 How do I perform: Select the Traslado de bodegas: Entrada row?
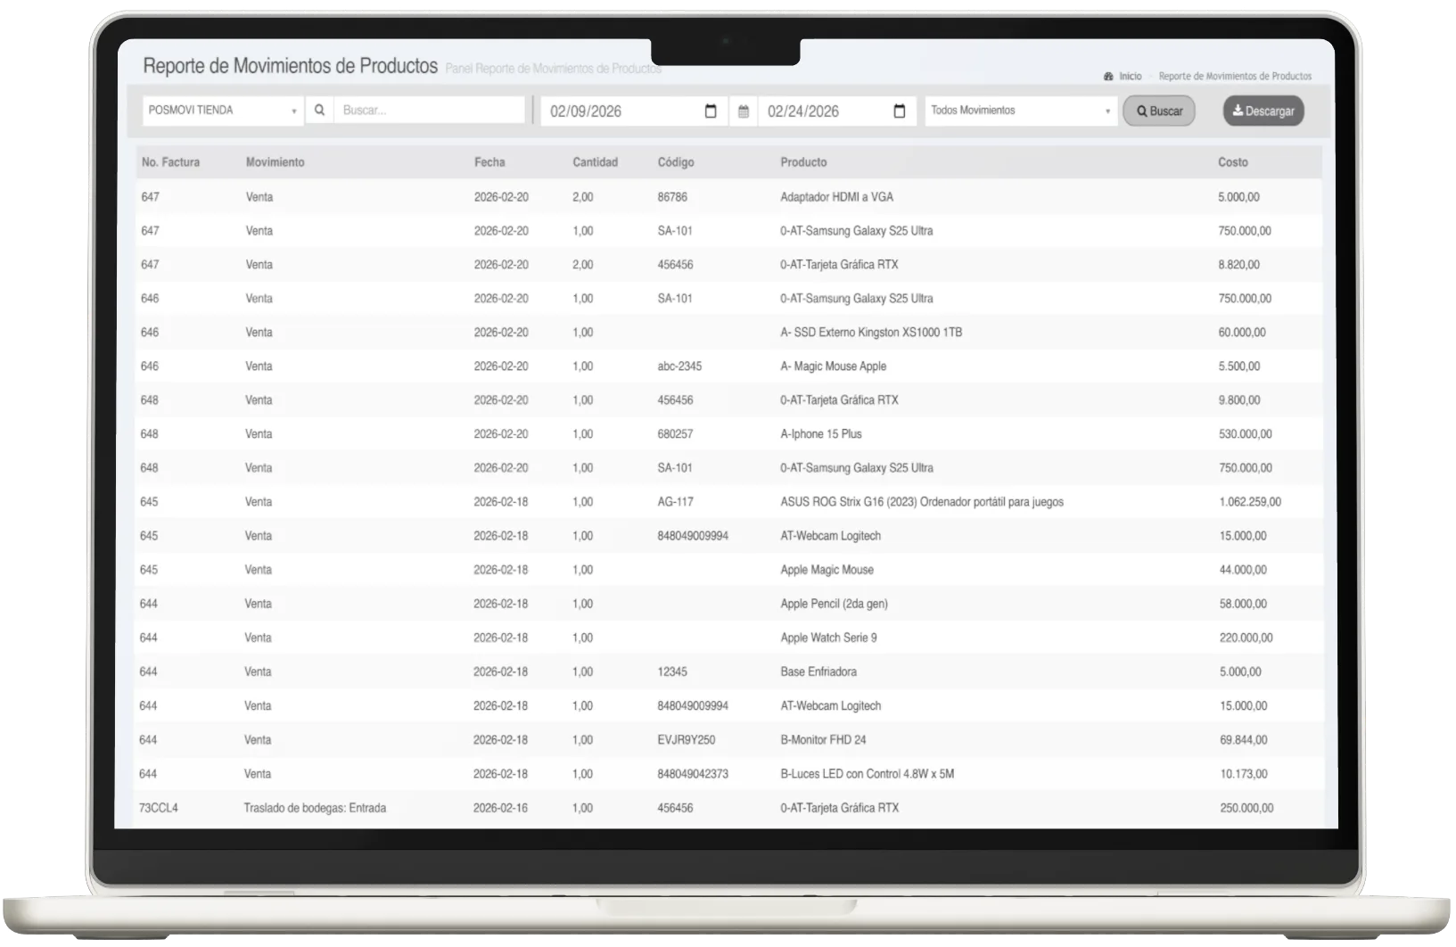click(315, 808)
